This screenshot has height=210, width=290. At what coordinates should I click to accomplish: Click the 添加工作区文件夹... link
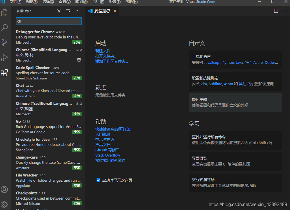pos(112,61)
